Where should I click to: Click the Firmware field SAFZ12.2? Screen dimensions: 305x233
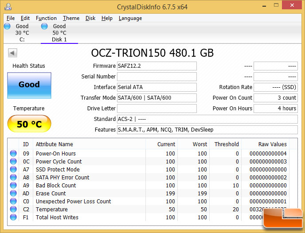click(157, 66)
